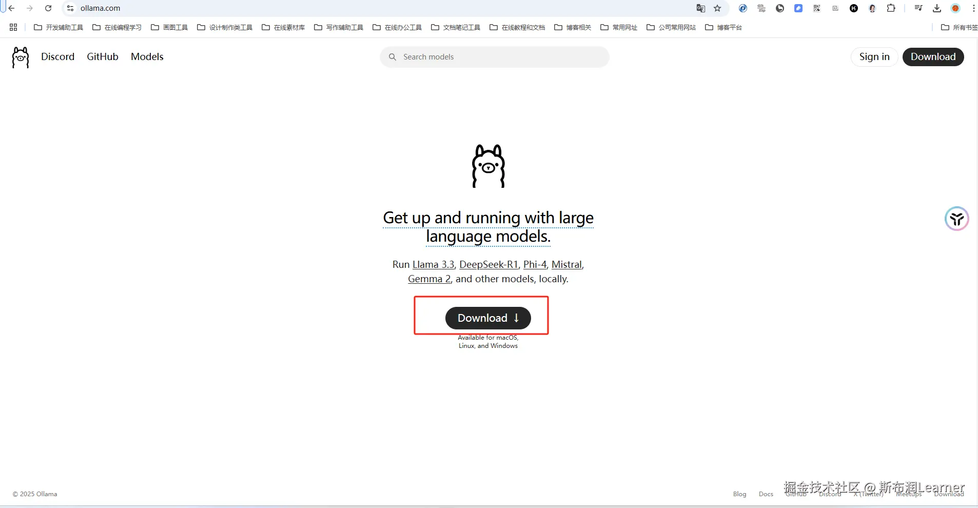The width and height of the screenshot is (978, 508).
Task: Open the Mistral model link
Action: point(566,265)
